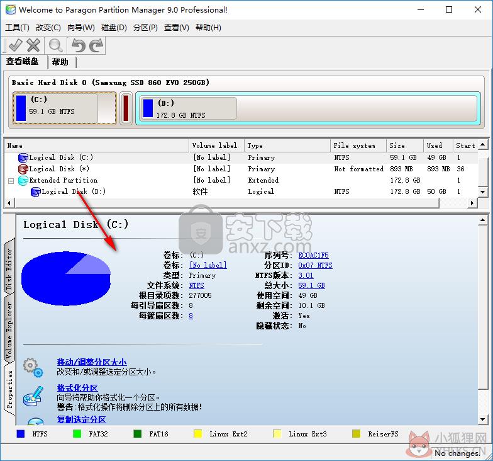
Task: Click the 移动/调整分区大小 link
Action: [92, 362]
